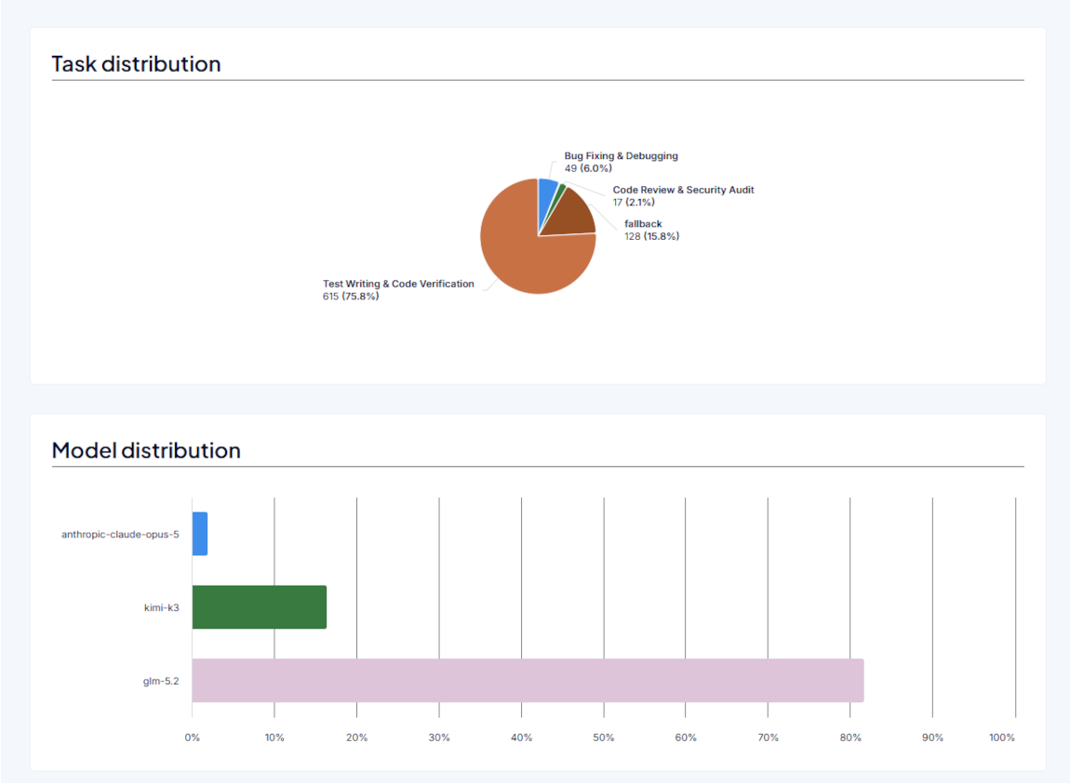This screenshot has height=783, width=1070.
Task: Click the '20%' axis tick label
Action: pos(357,737)
